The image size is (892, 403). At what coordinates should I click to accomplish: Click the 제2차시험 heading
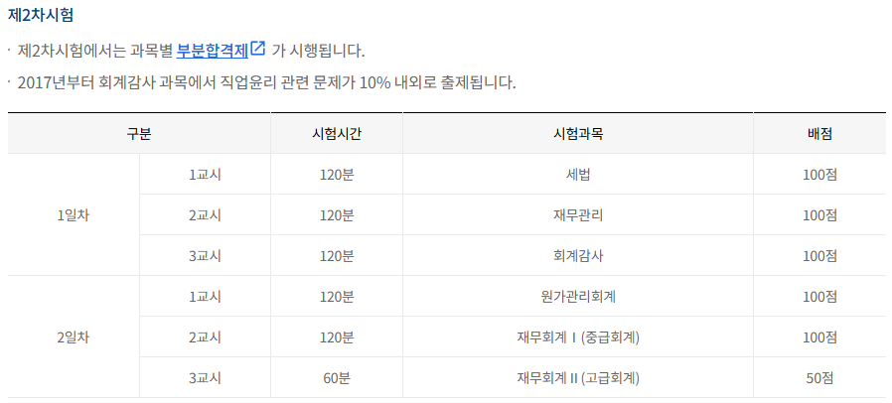40,16
